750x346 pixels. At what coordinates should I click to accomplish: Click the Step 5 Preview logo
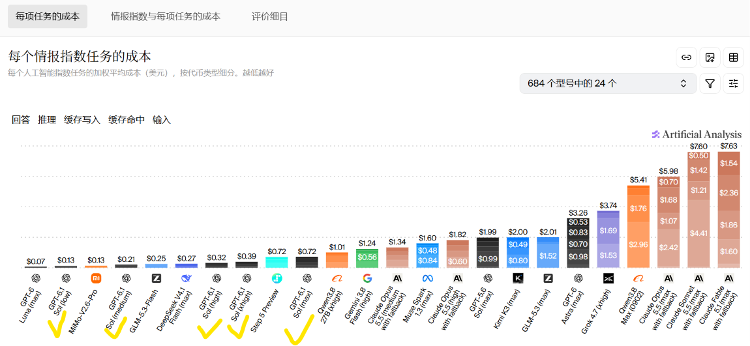point(277,278)
